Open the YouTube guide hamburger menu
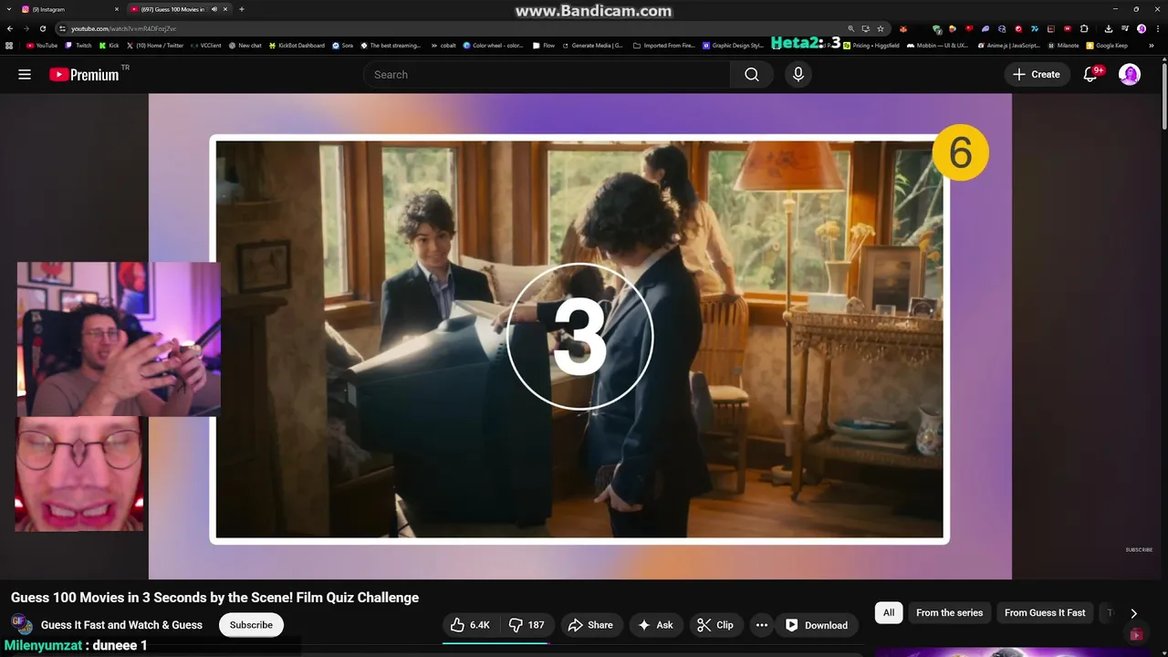Viewport: 1168px width, 657px height. point(25,75)
